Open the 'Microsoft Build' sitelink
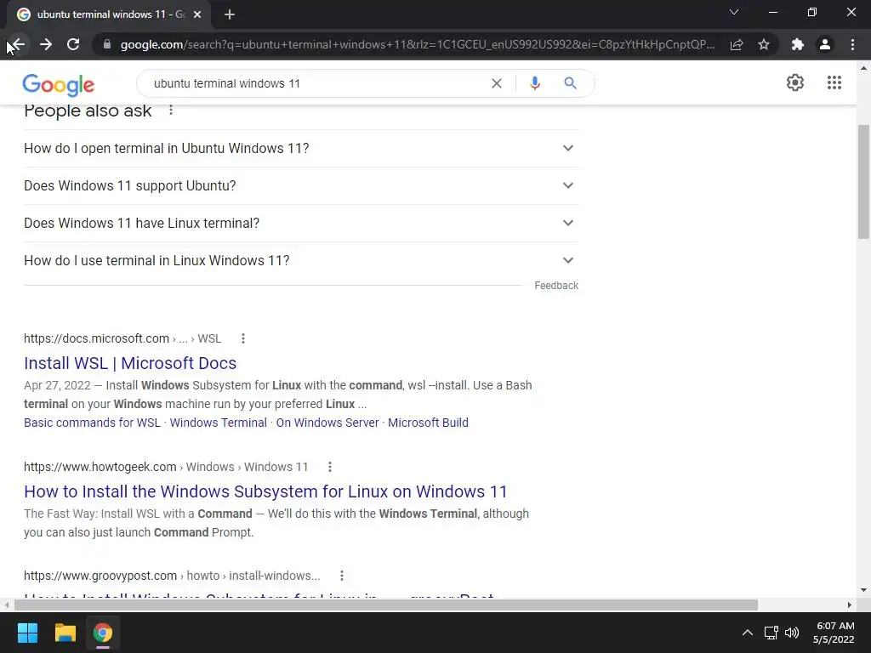 (x=429, y=423)
